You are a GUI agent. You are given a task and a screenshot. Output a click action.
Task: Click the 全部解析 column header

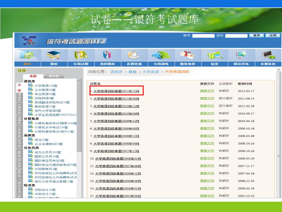226,84
